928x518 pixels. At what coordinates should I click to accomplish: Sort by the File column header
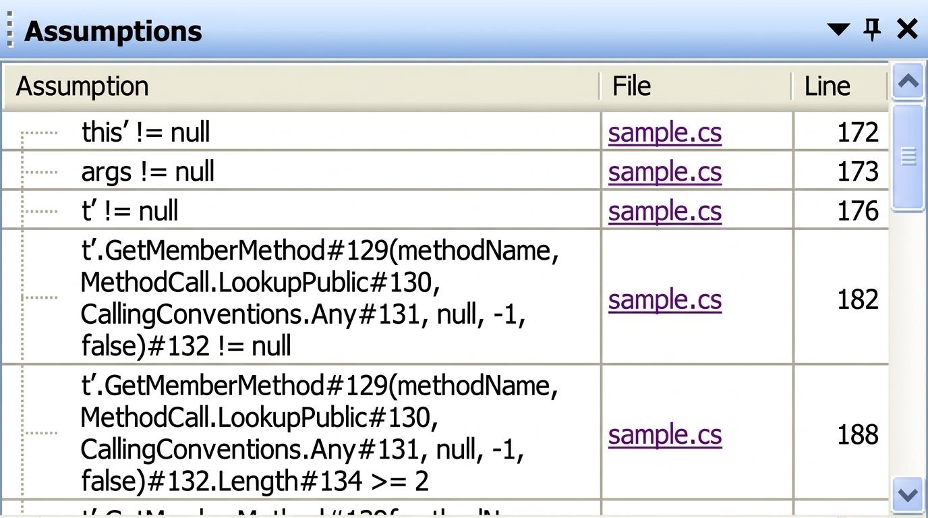pos(696,86)
